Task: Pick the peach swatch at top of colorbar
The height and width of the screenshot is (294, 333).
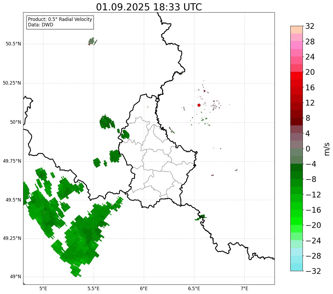Action: 297,30
